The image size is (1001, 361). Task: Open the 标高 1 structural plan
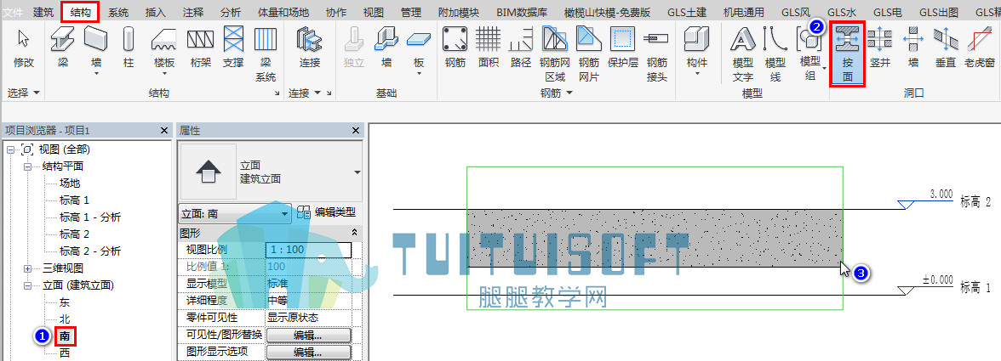[74, 200]
